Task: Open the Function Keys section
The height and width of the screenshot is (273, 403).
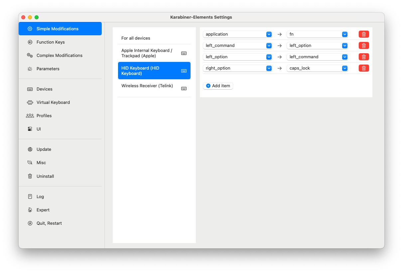Action: (60, 42)
